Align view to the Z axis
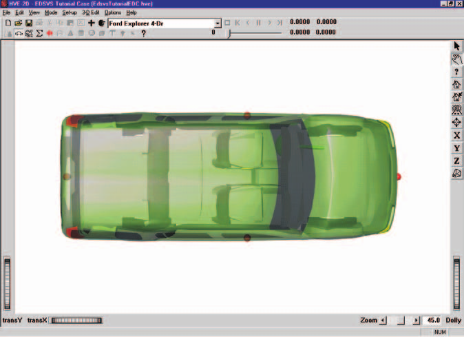Viewport: 464px width, 337px height. coord(457,161)
